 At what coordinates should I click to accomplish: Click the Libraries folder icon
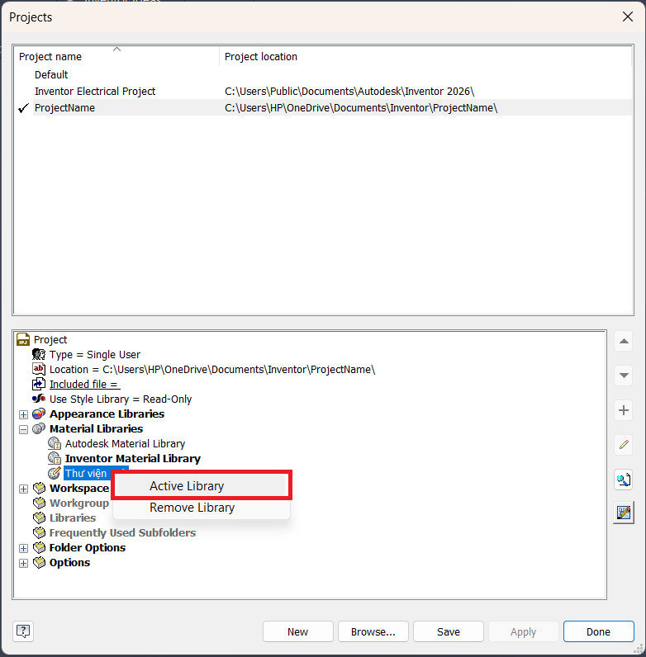point(39,518)
